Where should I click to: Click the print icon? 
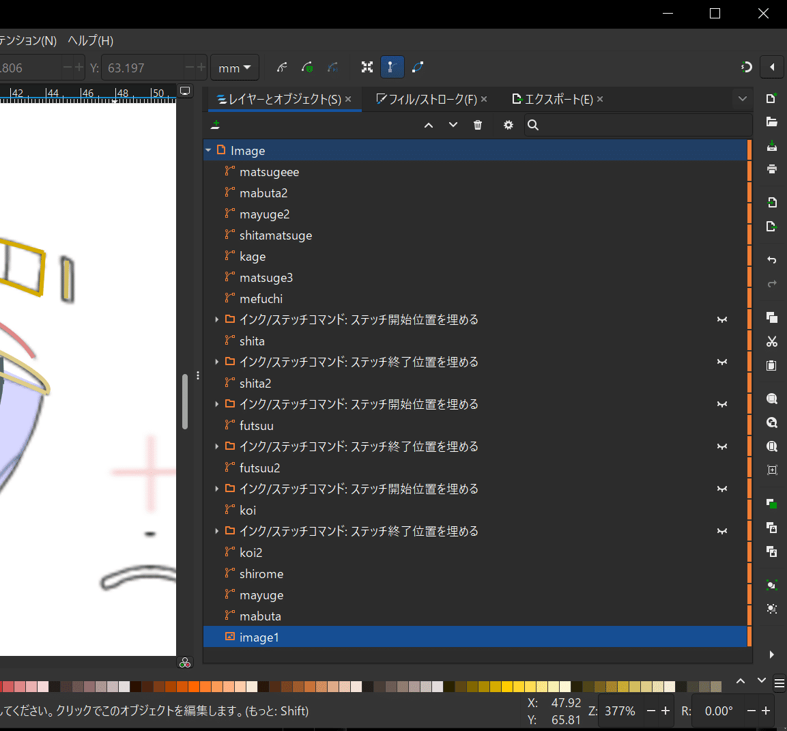[x=772, y=169]
